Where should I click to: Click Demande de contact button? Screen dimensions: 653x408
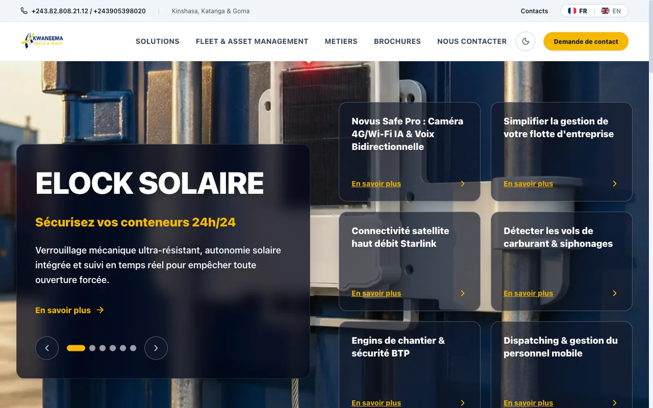(x=586, y=41)
